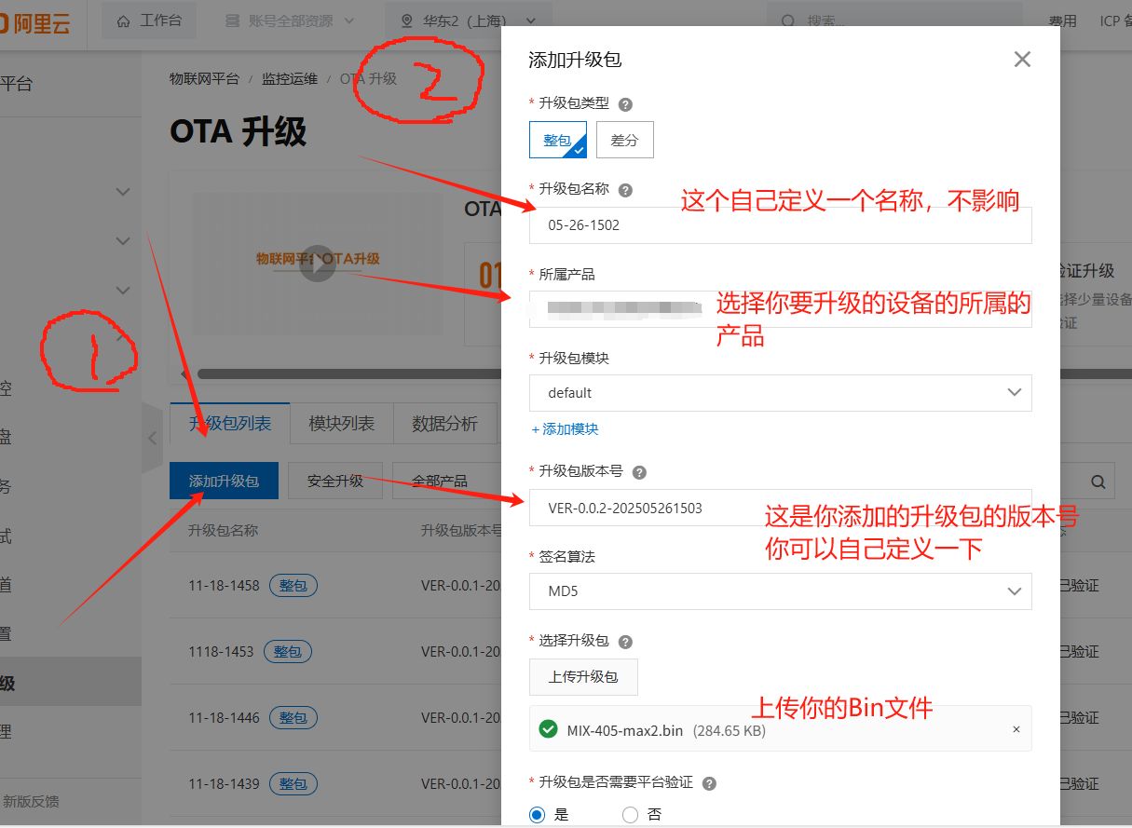The height and width of the screenshot is (828, 1132).
Task: Click the help icon next to 选择升级包
Action: (x=626, y=642)
